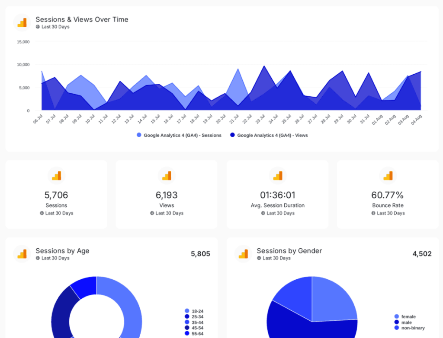The width and height of the screenshot is (443, 338).
Task: Click the Analytics icon above the Bounce Rate value
Action: tap(388, 176)
